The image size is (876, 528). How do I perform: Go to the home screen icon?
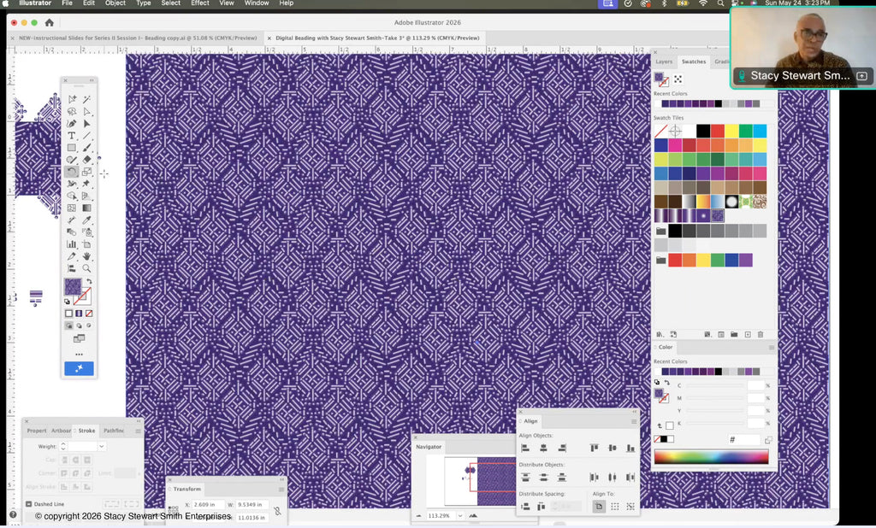[49, 23]
